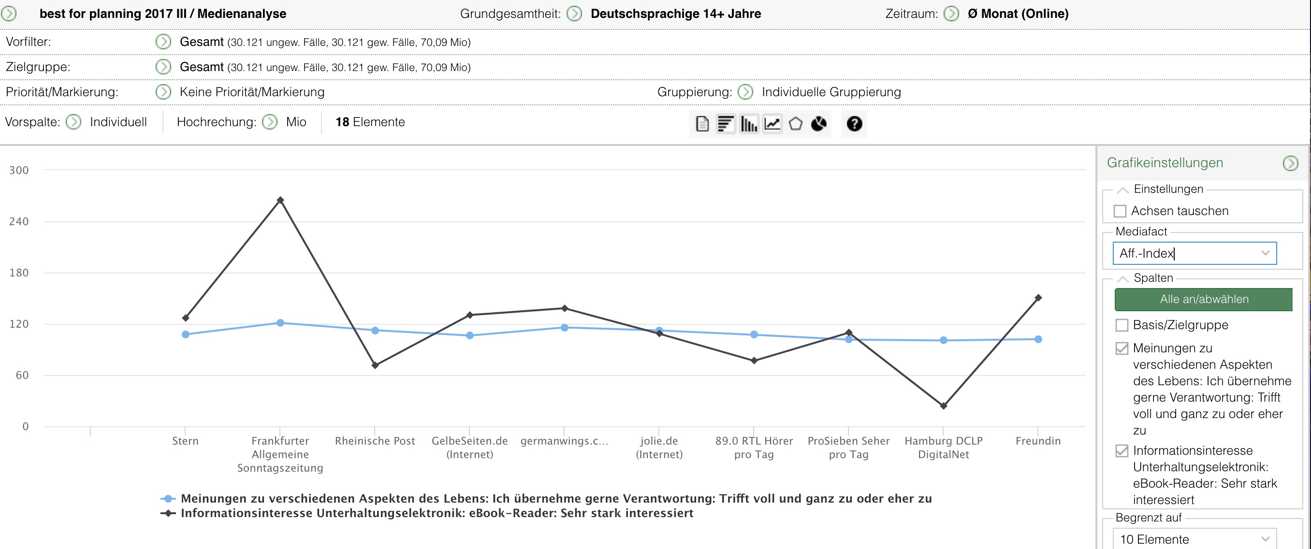Click Deutschsprachige 14+ Jahre label
The width and height of the screenshot is (1311, 549).
click(676, 14)
